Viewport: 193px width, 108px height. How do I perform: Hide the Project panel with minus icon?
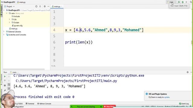(48, 6)
